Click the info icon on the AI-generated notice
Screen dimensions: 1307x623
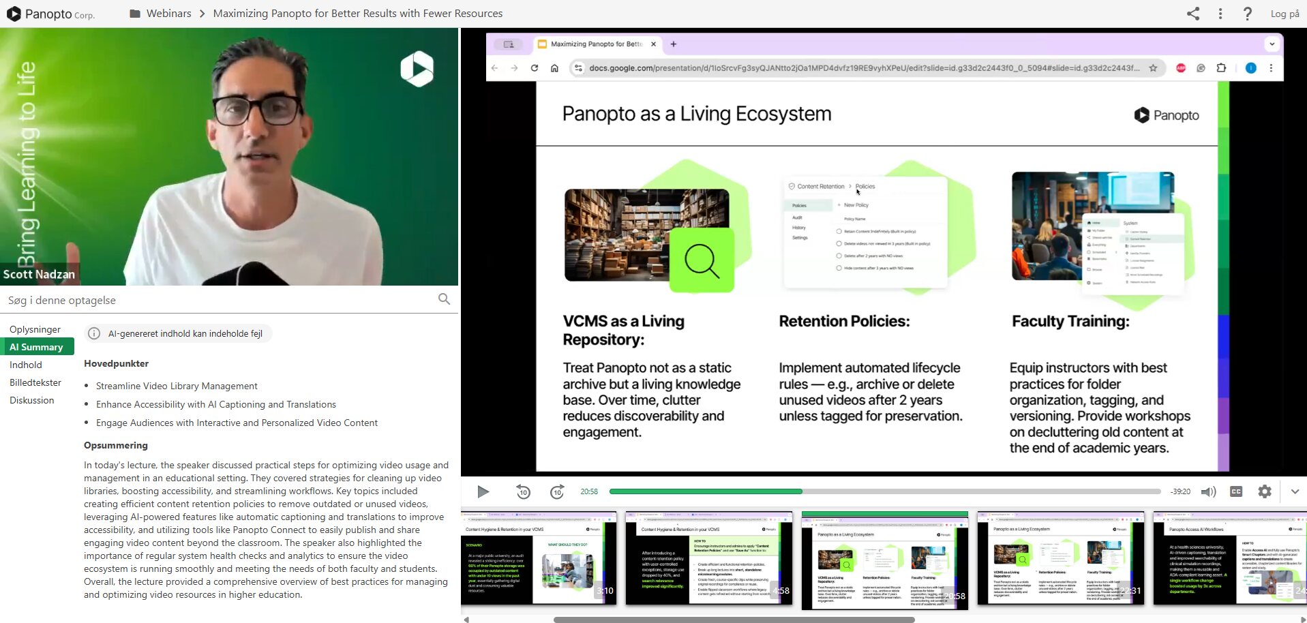[x=94, y=333]
